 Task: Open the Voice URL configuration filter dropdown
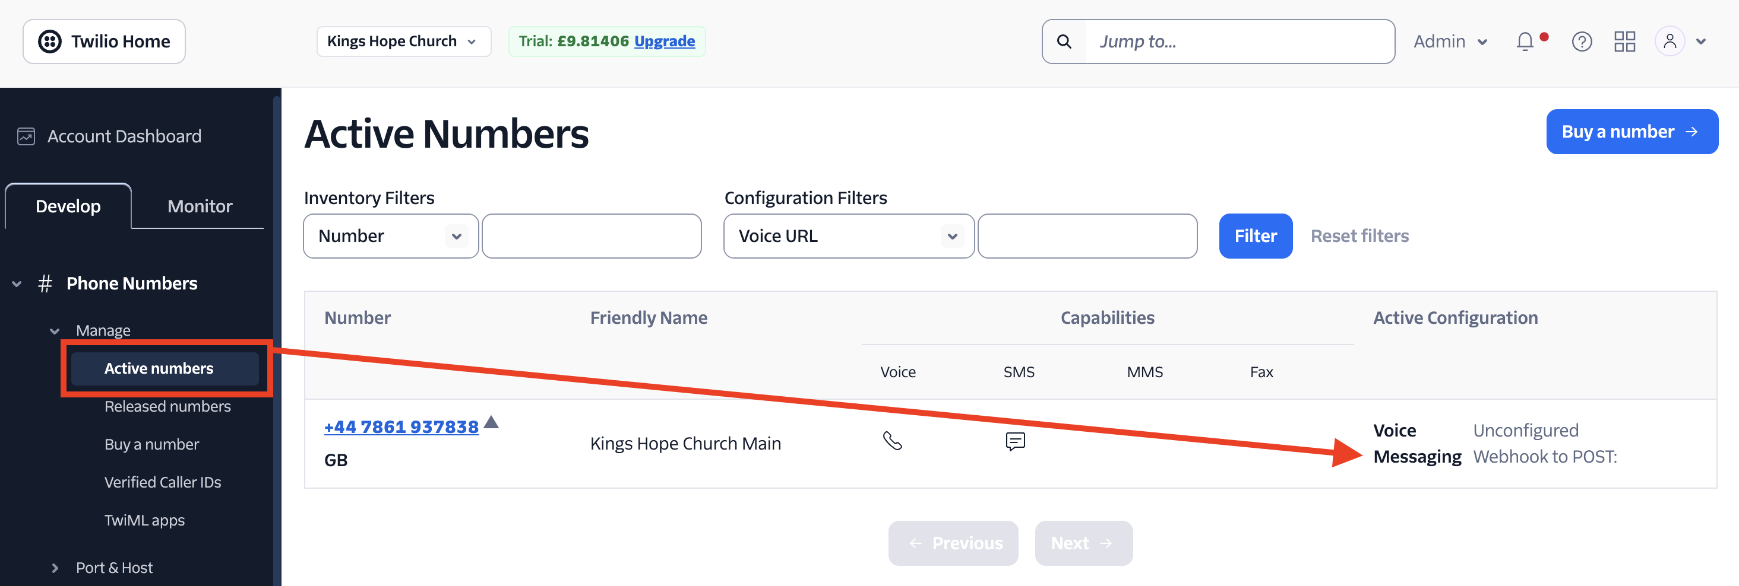pyautogui.click(x=849, y=236)
